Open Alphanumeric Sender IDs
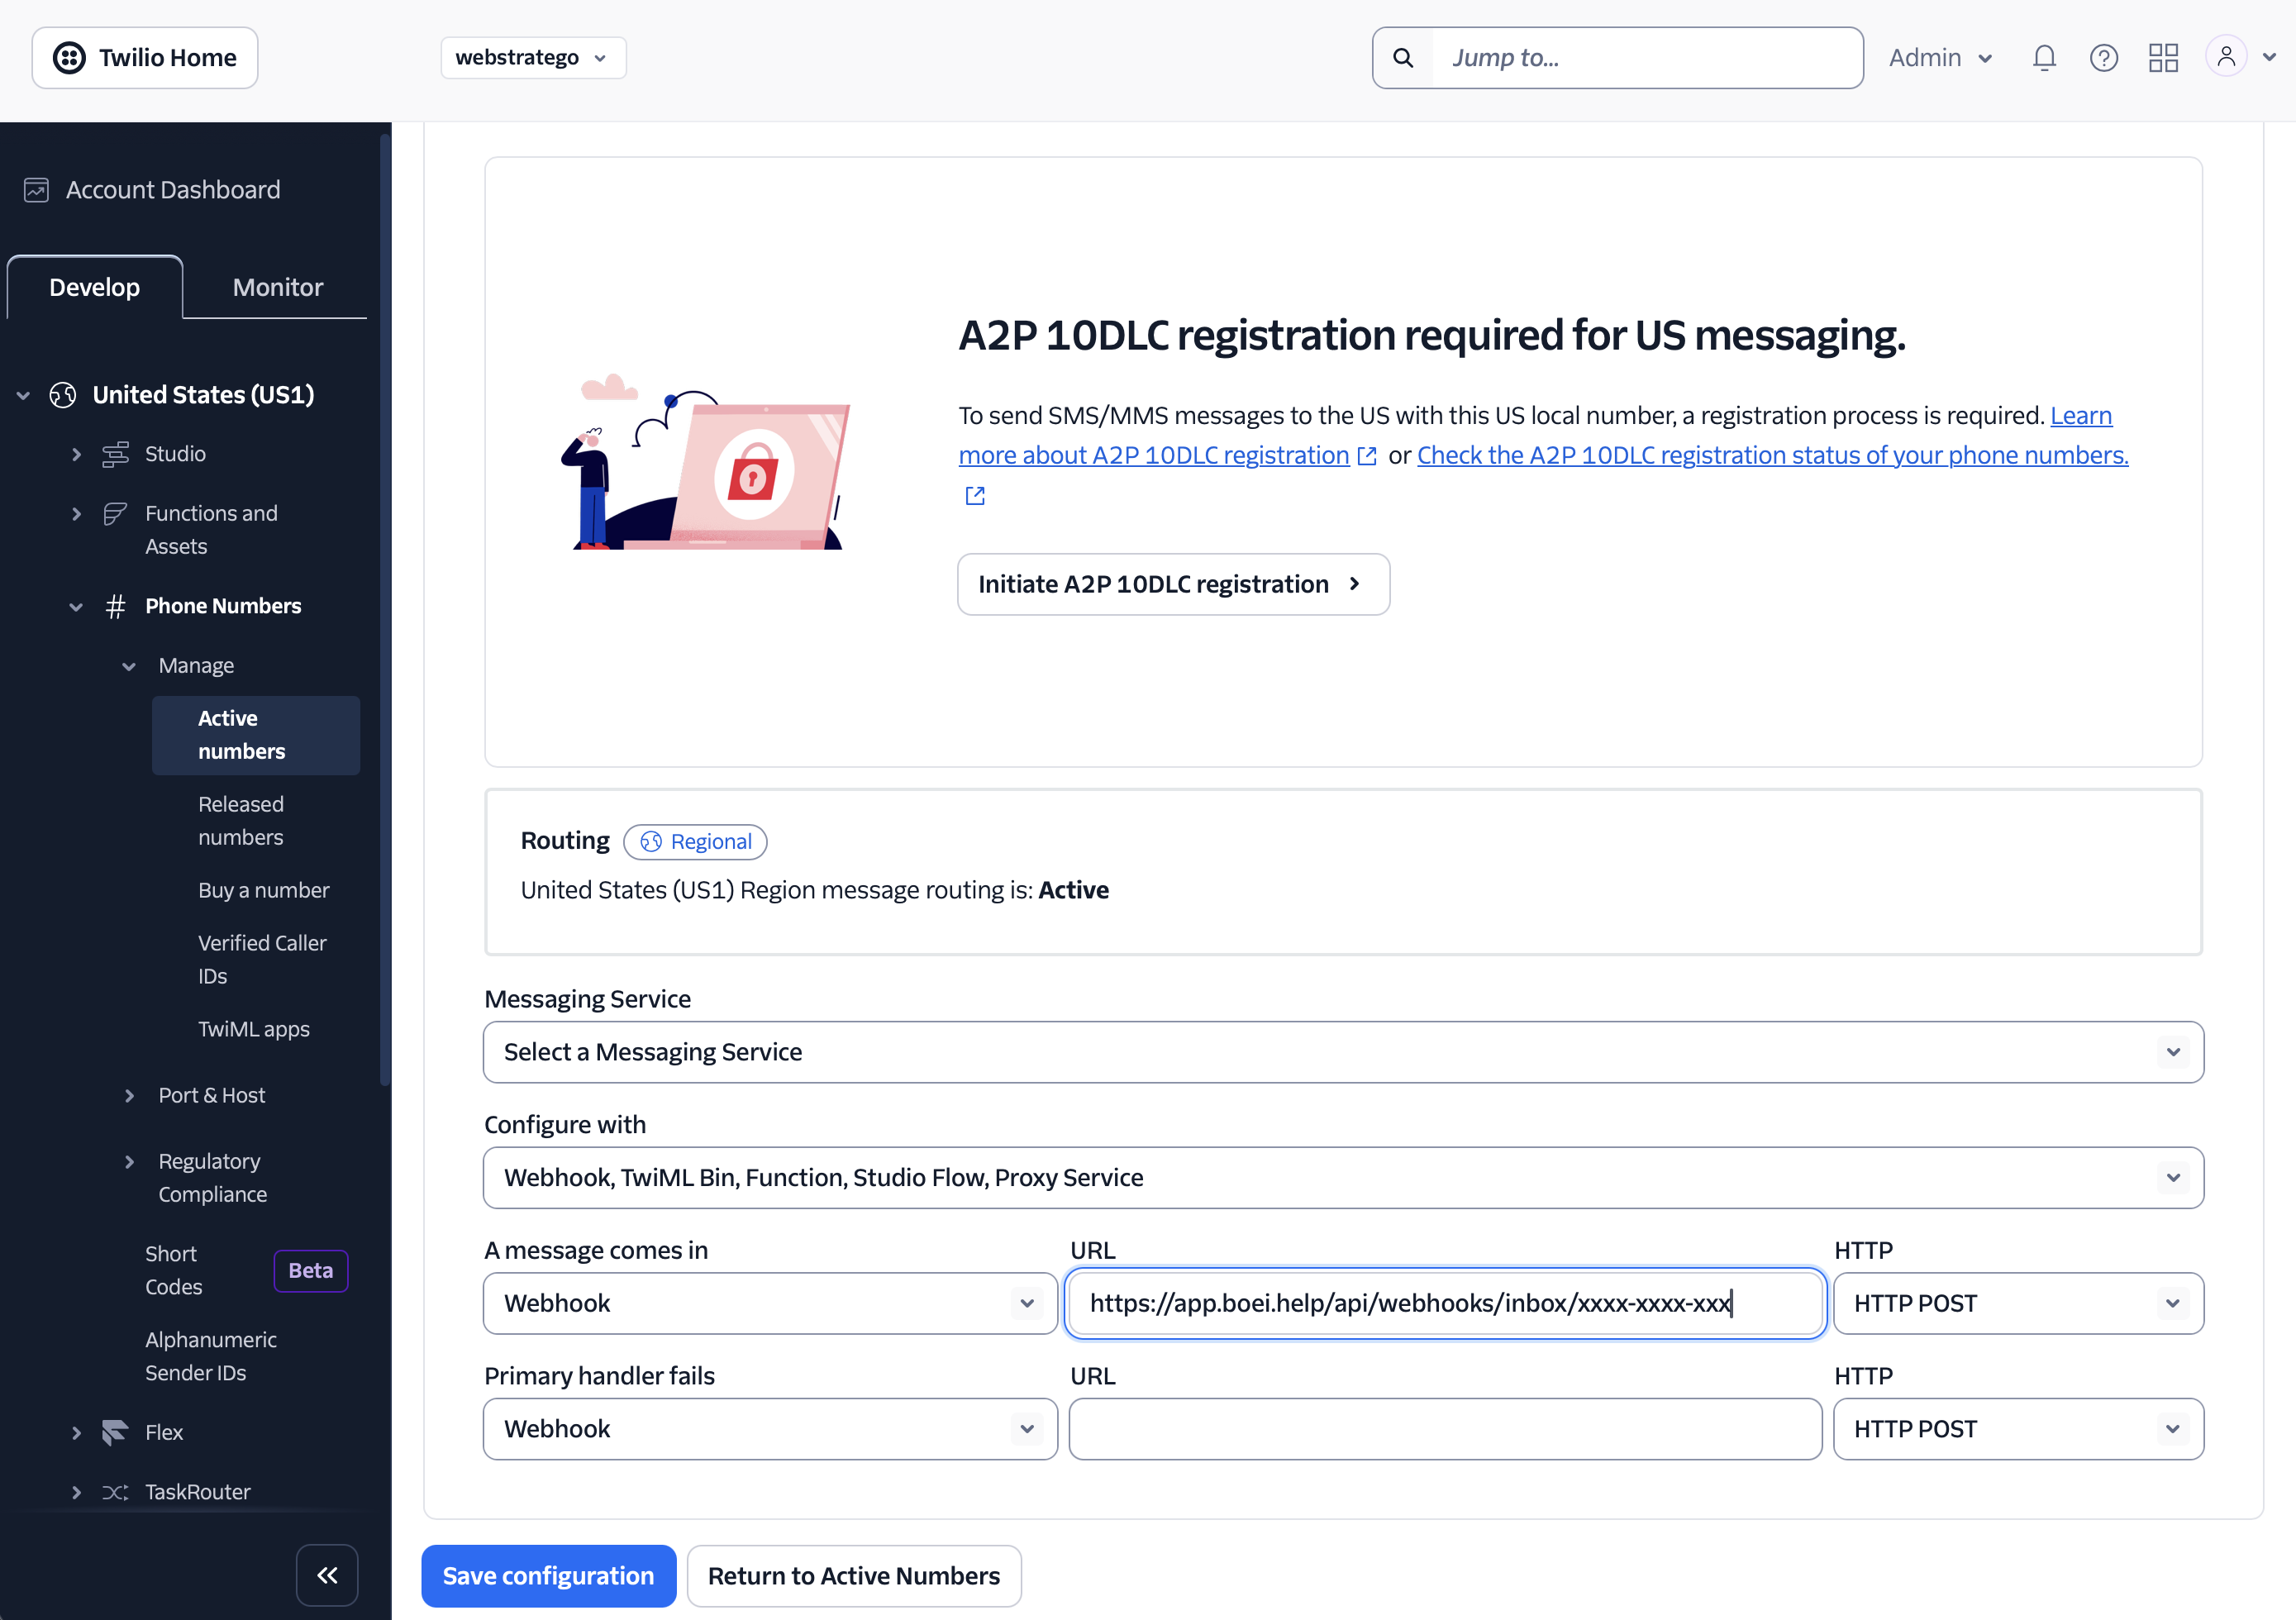Viewport: 2296px width, 1620px height. click(211, 1356)
